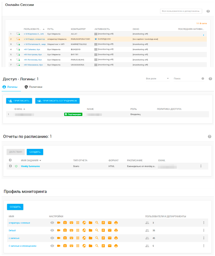
Task: Open the Все роли dropdown
Action: 157,79
